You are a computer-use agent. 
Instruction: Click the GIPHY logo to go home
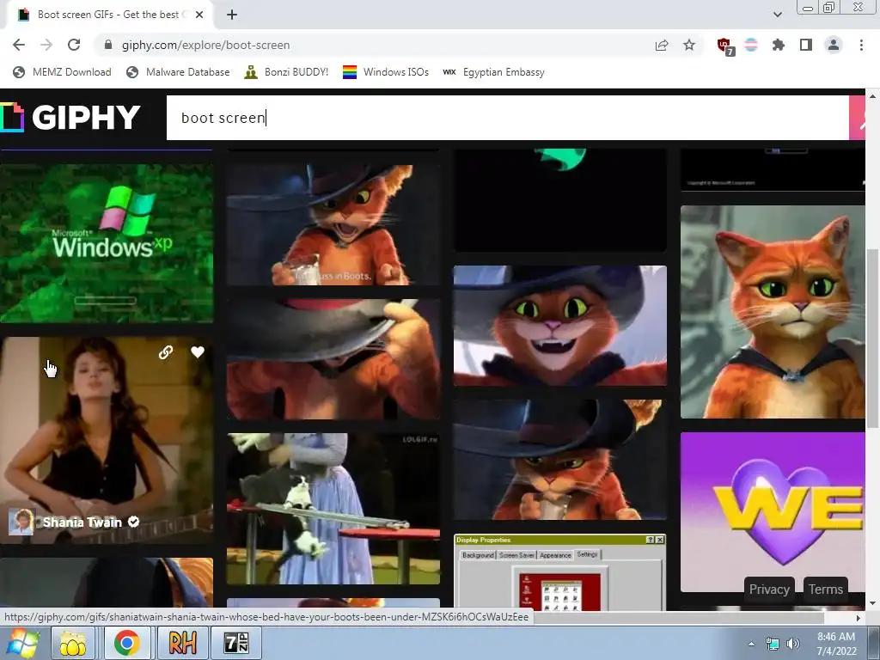point(70,117)
